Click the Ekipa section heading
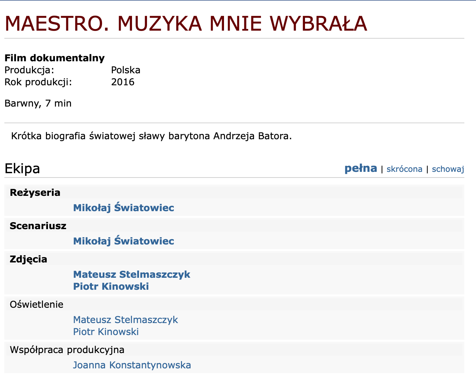 [x=22, y=169]
